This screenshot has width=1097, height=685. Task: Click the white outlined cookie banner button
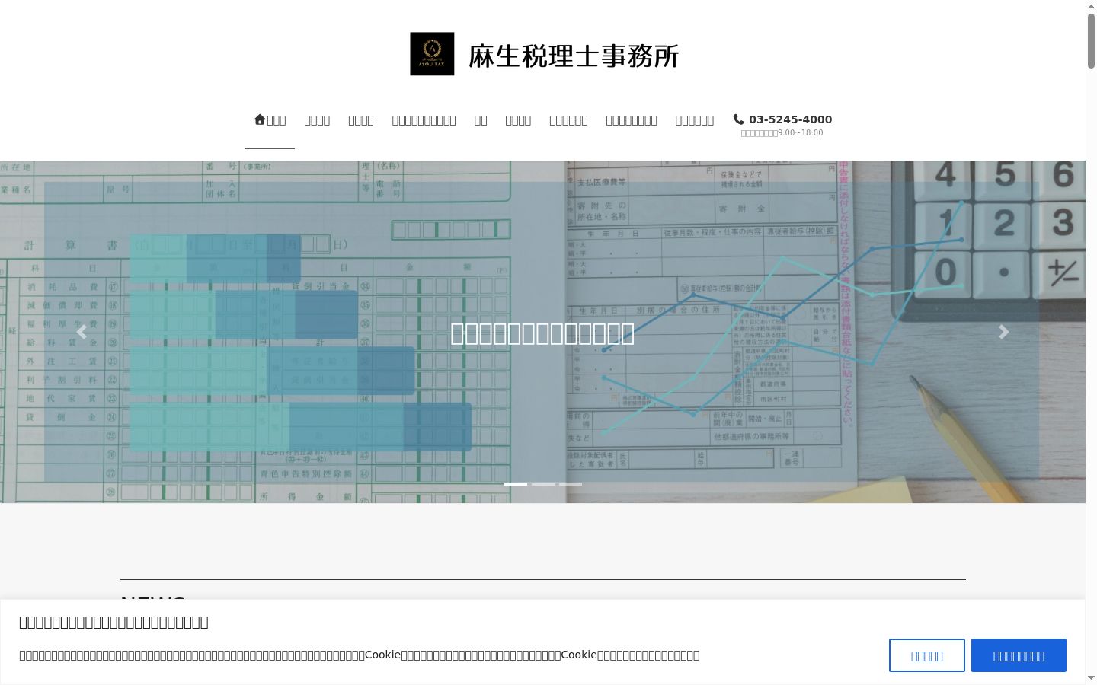[927, 655]
